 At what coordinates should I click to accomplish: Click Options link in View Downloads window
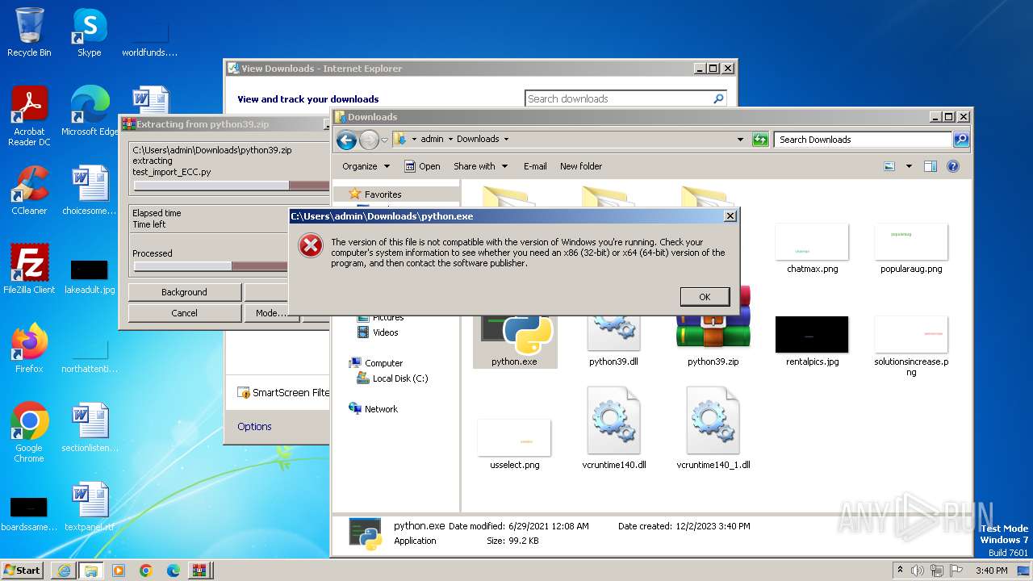pyautogui.click(x=254, y=426)
